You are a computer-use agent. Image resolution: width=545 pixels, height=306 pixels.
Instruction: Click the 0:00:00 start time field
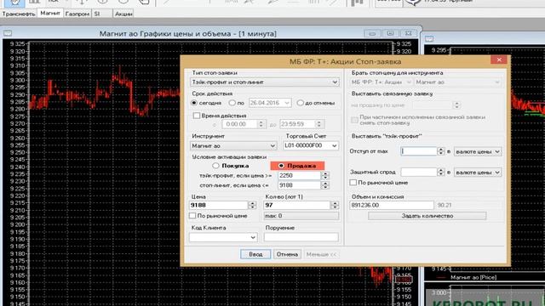239,124
